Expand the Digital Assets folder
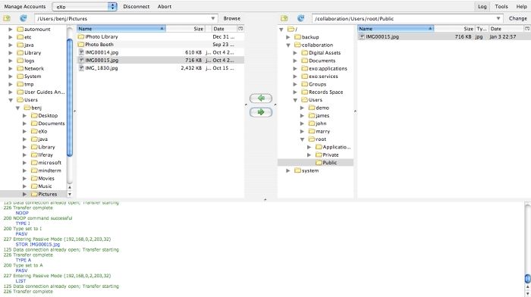 (x=295, y=53)
